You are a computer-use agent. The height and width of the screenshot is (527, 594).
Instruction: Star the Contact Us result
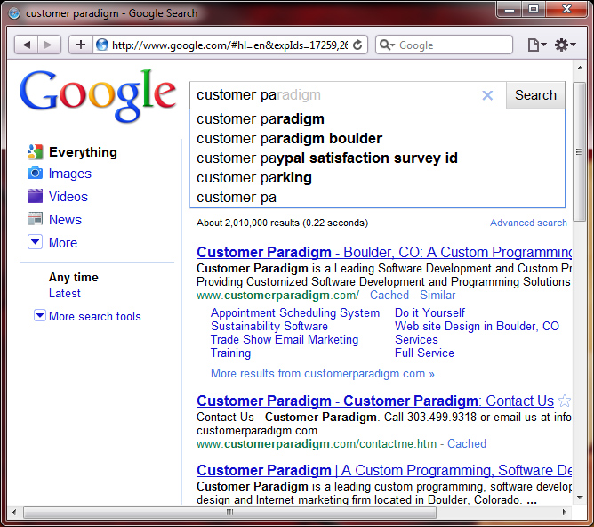(x=565, y=401)
